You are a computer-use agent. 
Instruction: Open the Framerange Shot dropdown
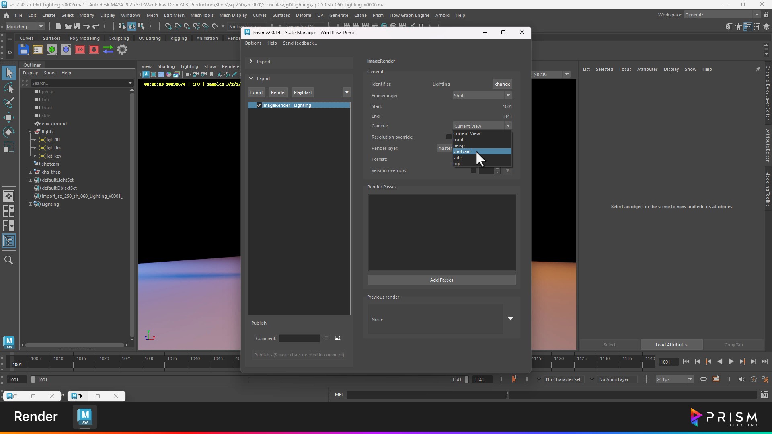[482, 96]
